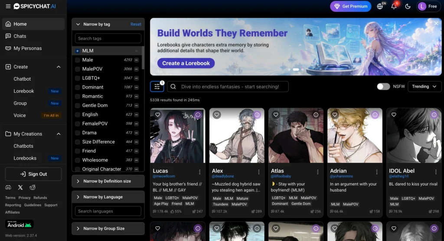This screenshot has width=444, height=241.
Task: Open the @deadlybone creator link
Action: tap(223, 176)
